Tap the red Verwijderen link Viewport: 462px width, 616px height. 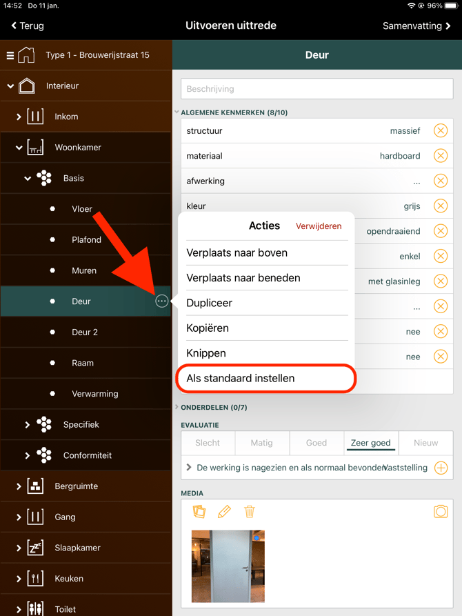pos(319,226)
